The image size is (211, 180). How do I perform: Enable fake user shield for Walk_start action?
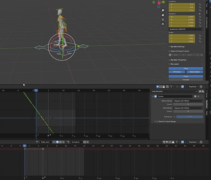[57, 142]
